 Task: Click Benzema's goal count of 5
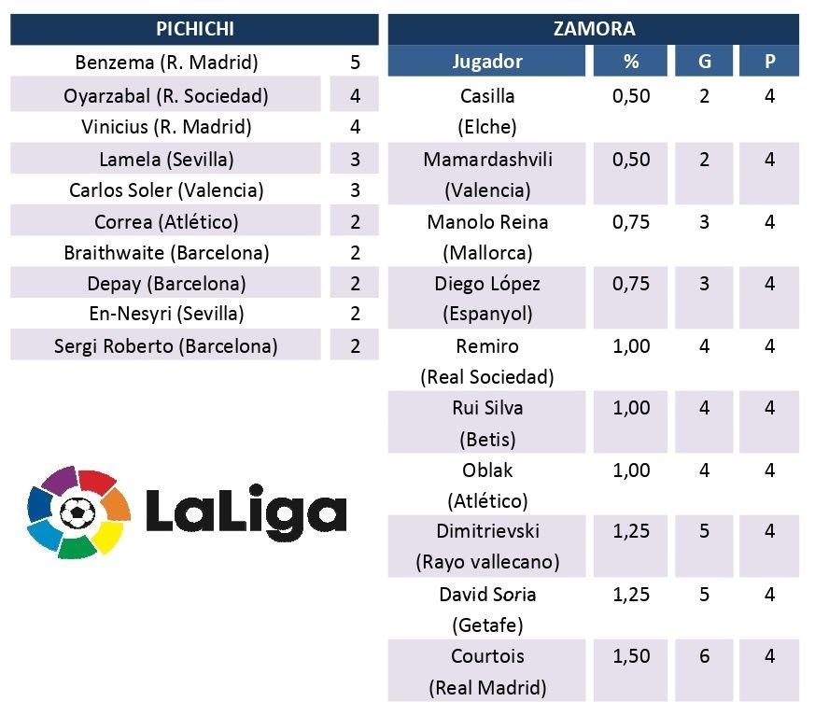pyautogui.click(x=355, y=63)
